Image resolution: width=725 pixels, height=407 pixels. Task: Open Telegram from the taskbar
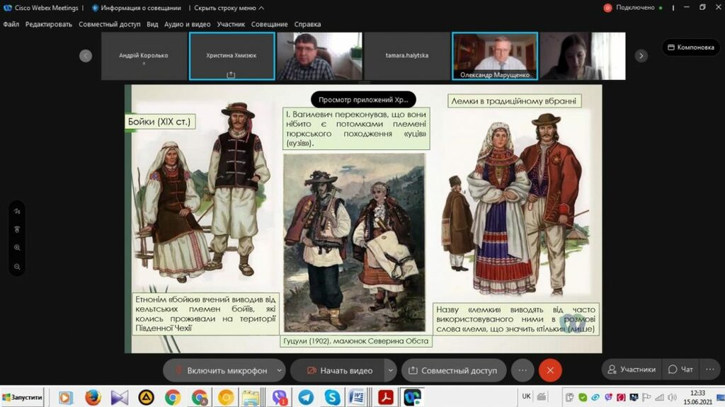tap(306, 397)
